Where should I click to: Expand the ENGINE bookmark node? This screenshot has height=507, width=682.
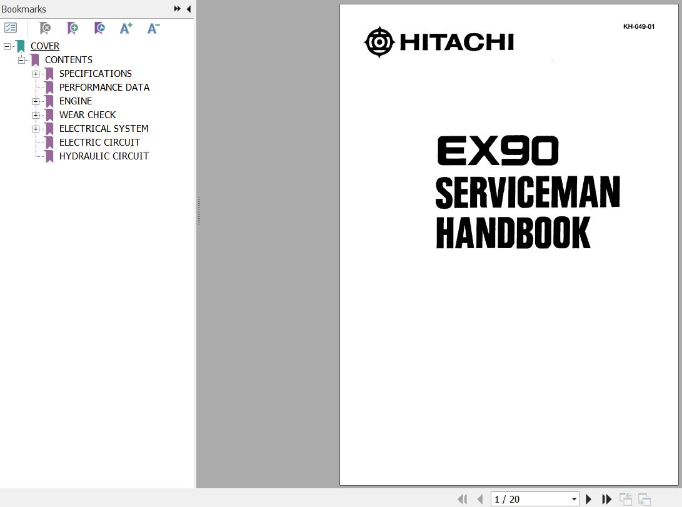pos(36,101)
